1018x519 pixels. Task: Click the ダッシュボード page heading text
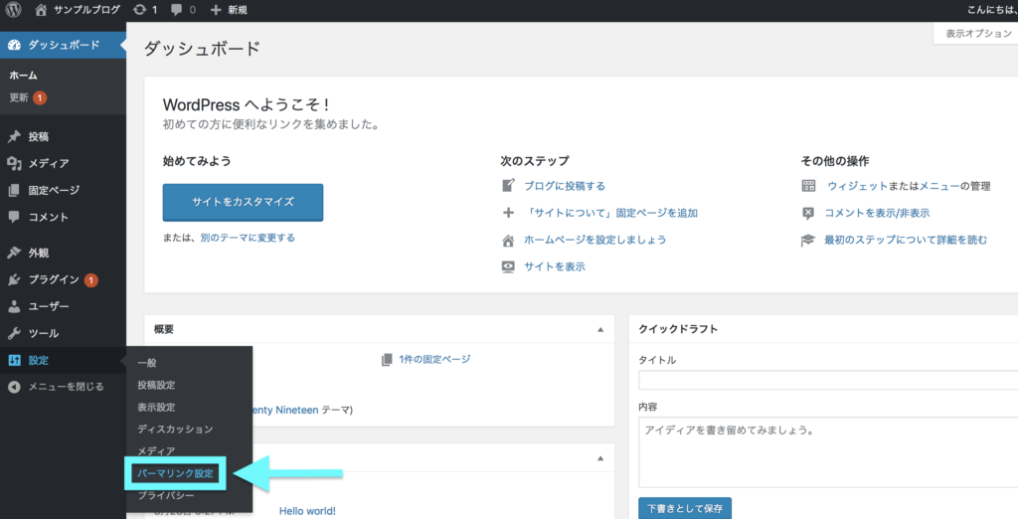click(x=202, y=48)
